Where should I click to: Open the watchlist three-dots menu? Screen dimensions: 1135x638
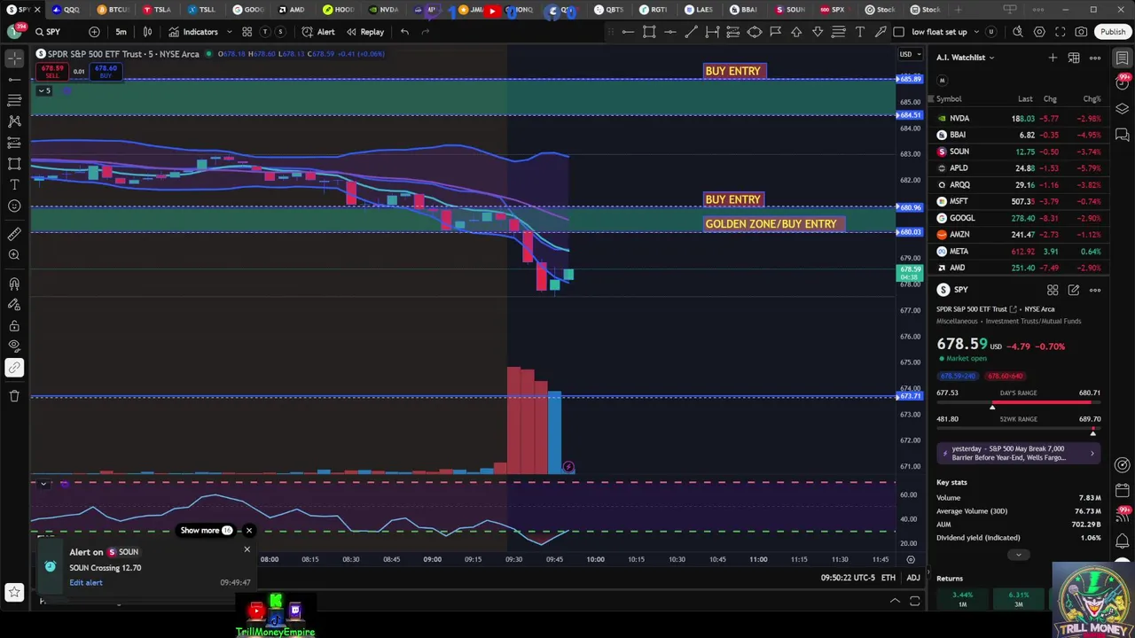coord(1095,58)
